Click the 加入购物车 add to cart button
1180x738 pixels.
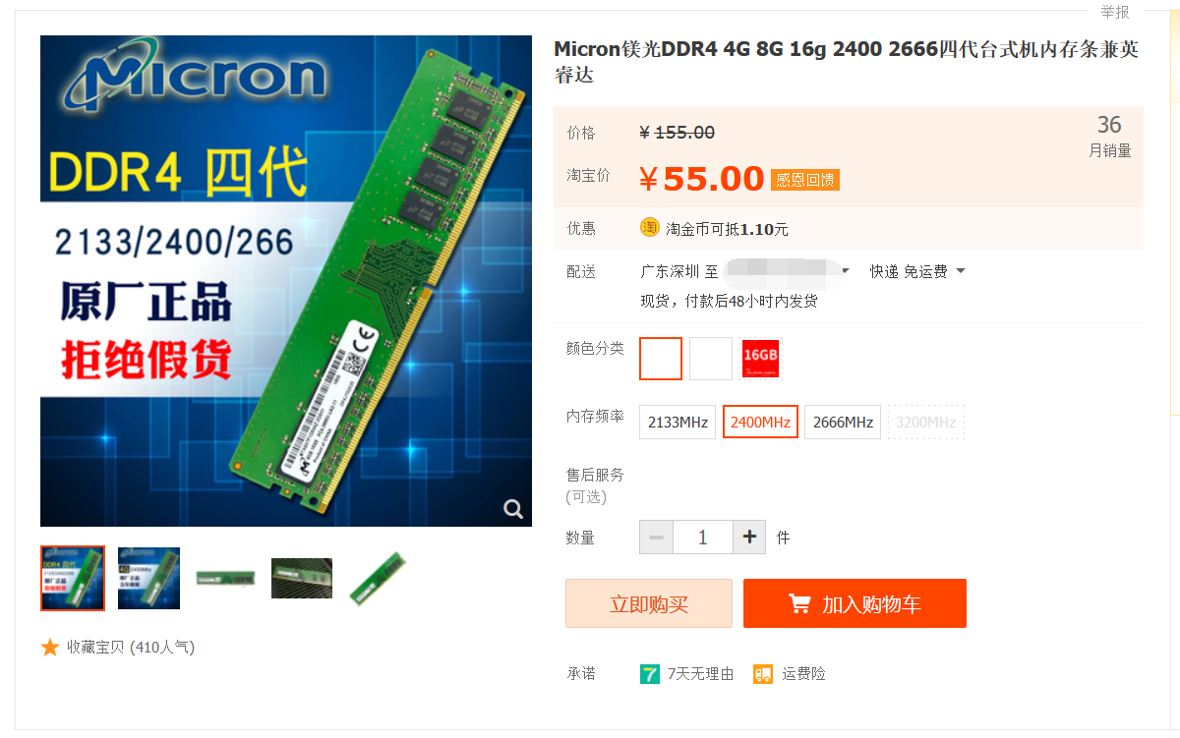pos(855,603)
